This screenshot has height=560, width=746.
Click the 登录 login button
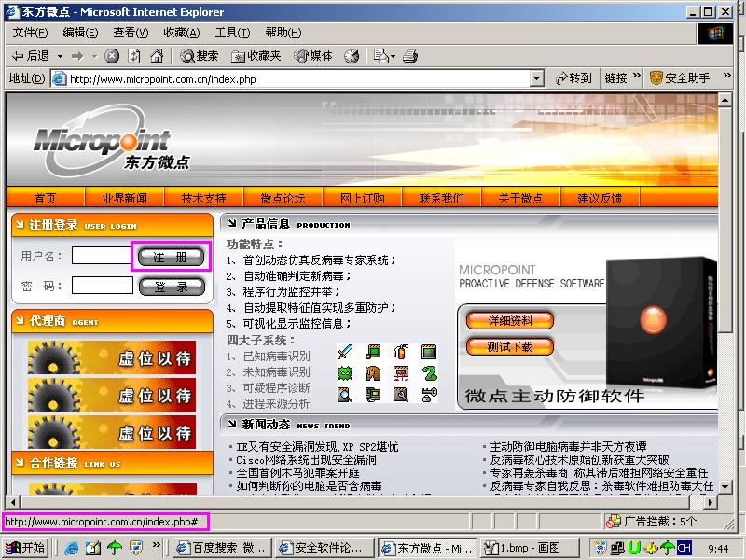(172, 287)
